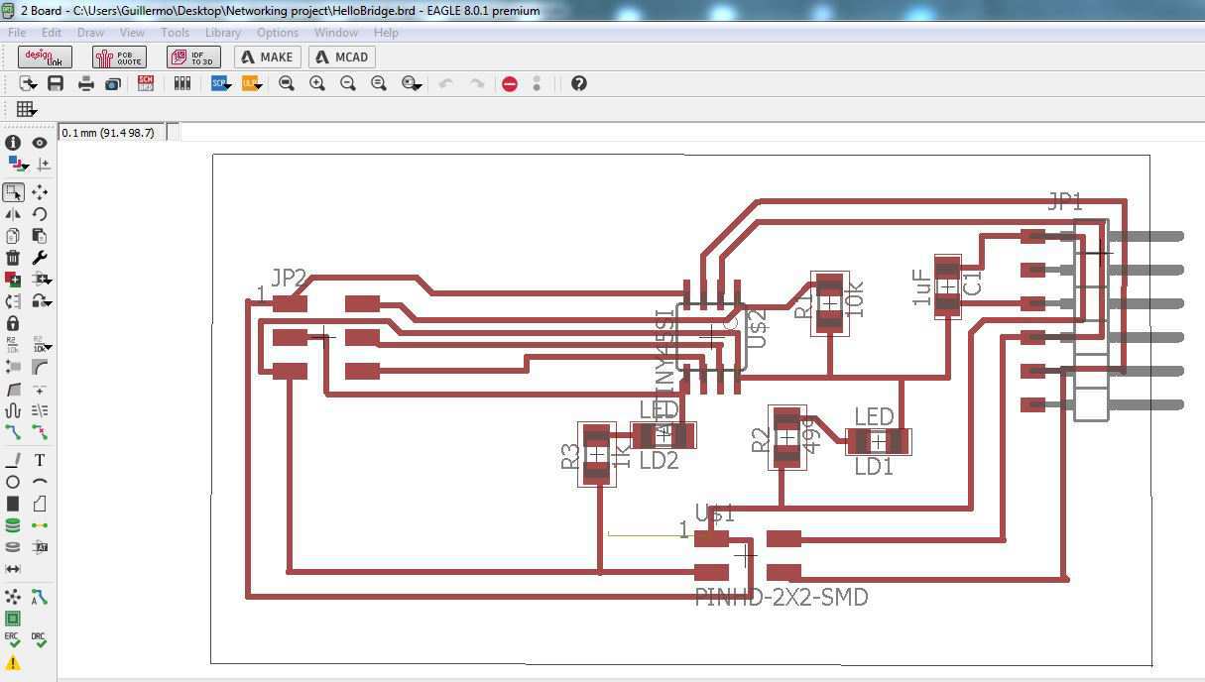This screenshot has height=682, width=1205.
Task: Select the Move tool
Action: click(x=40, y=192)
